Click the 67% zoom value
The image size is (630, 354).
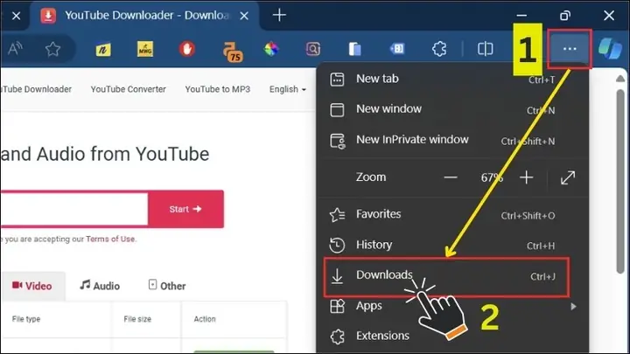click(492, 177)
